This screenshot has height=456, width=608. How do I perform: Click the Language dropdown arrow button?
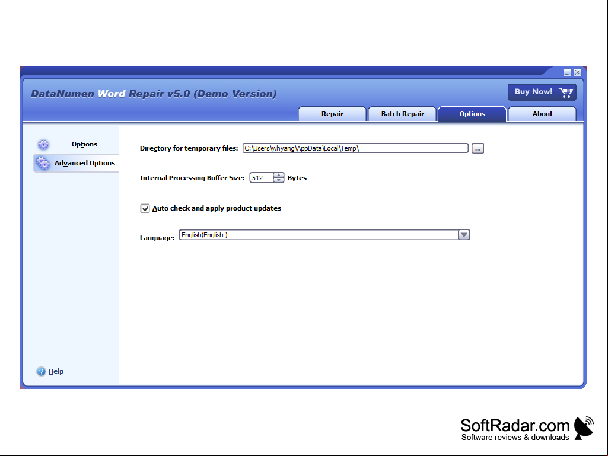[464, 235]
